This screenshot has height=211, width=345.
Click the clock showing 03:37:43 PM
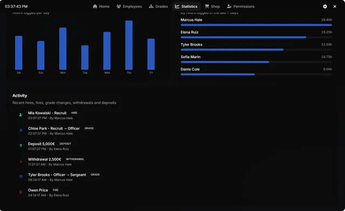(16, 6)
